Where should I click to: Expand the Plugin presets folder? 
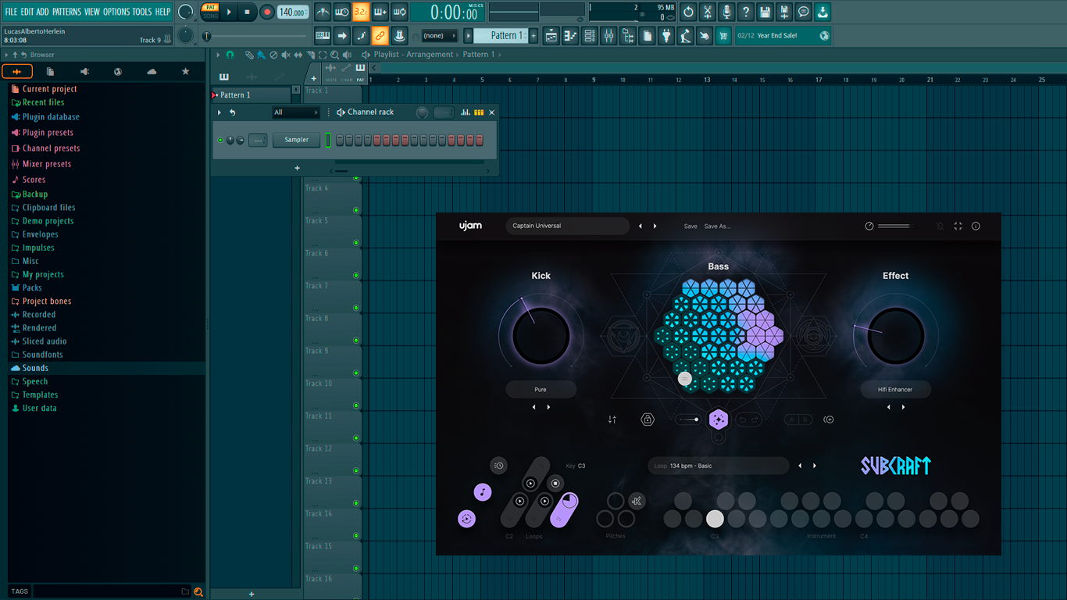pyautogui.click(x=48, y=133)
